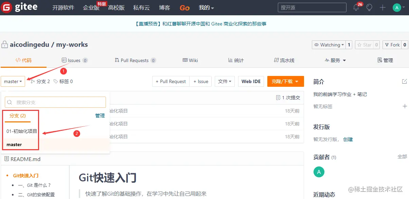
Task: Open the 管理 tab
Action: click(385, 60)
